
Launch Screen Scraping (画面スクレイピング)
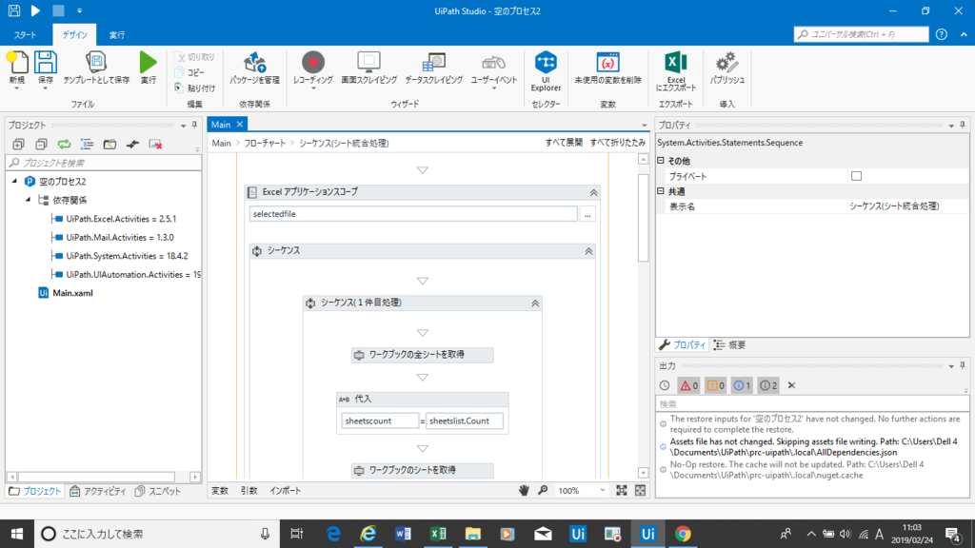[x=368, y=68]
